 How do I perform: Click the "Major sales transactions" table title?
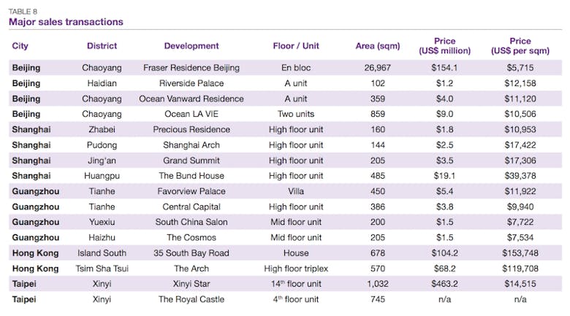[66, 22]
